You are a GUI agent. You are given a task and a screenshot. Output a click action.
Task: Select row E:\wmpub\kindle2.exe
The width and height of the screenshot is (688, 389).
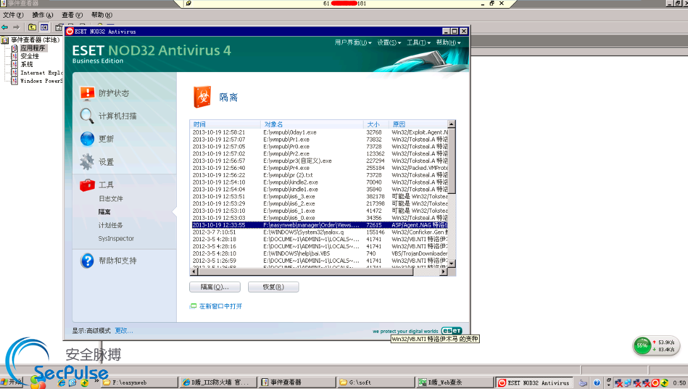tap(319, 183)
